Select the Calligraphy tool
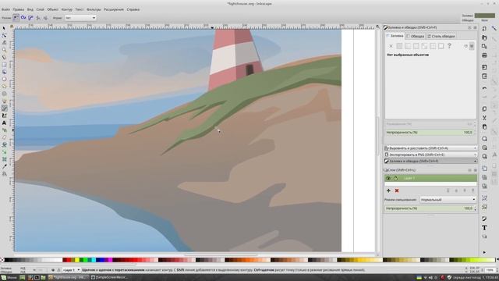 [4, 116]
